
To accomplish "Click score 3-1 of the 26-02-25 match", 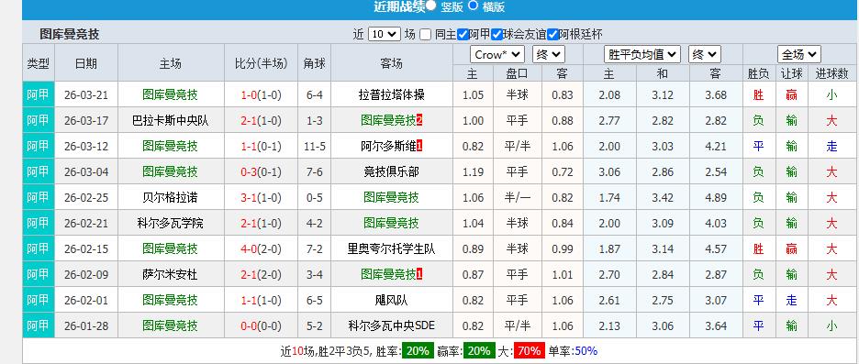I will (x=249, y=198).
